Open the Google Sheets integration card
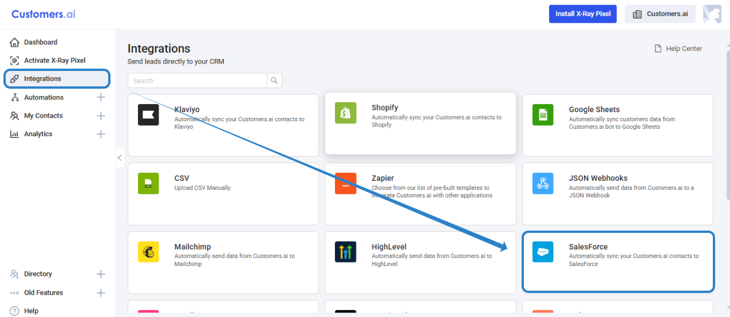The height and width of the screenshot is (317, 730). coord(618,125)
